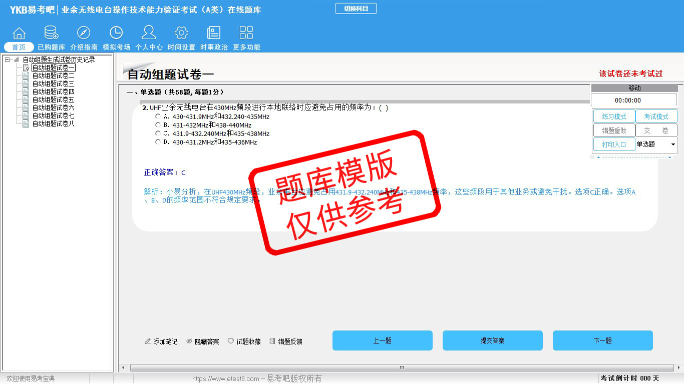Select option D 430-431.2MHz和435-436MHz

coord(158,142)
